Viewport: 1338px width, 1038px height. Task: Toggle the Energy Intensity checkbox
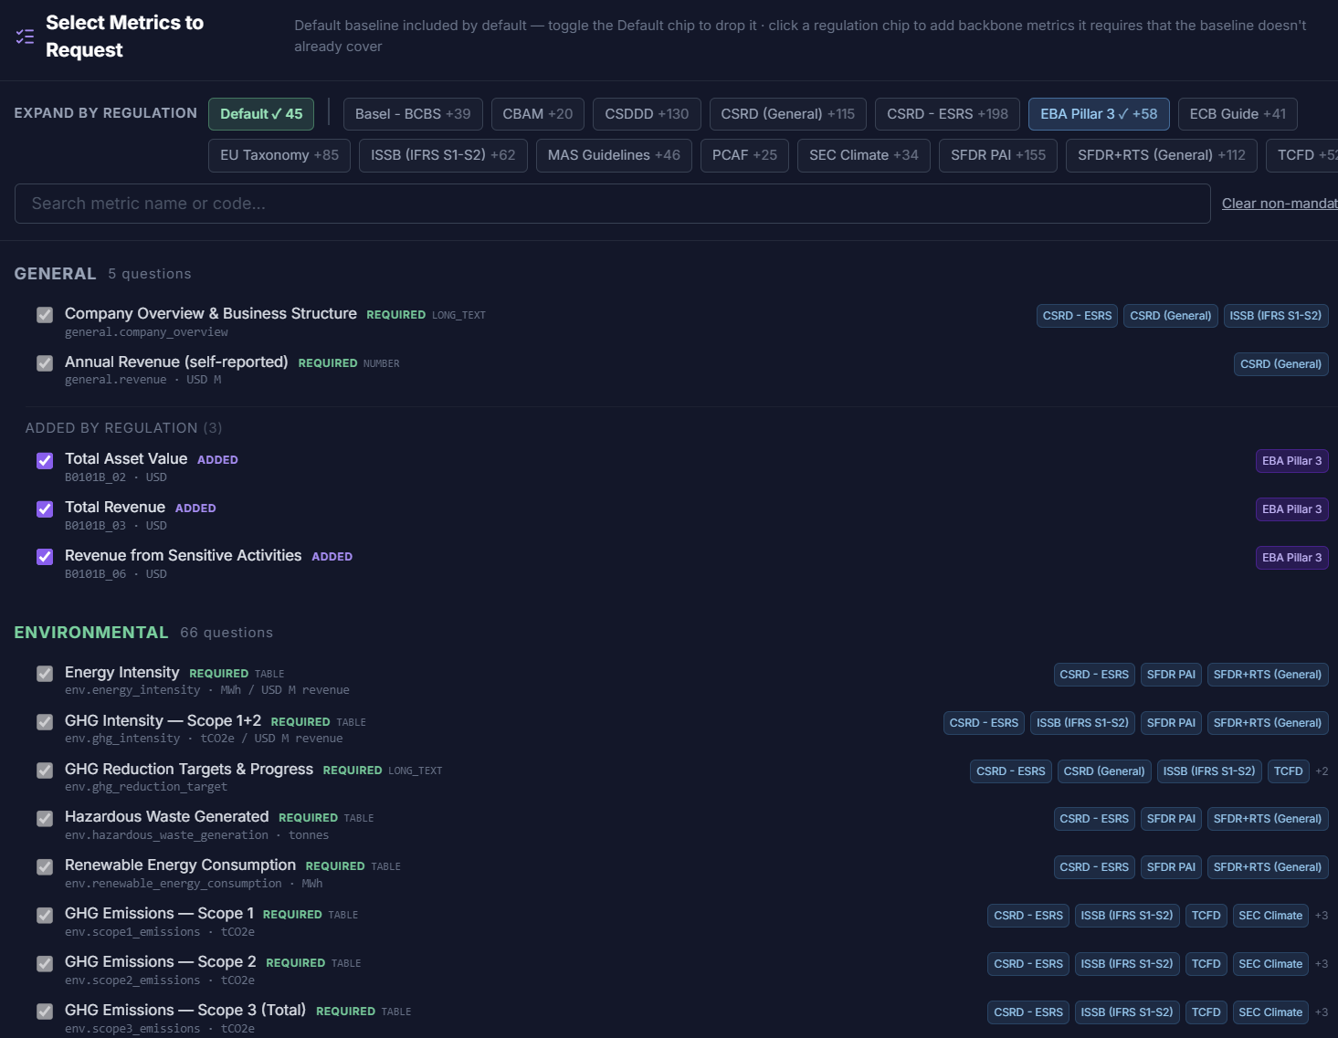pos(45,674)
